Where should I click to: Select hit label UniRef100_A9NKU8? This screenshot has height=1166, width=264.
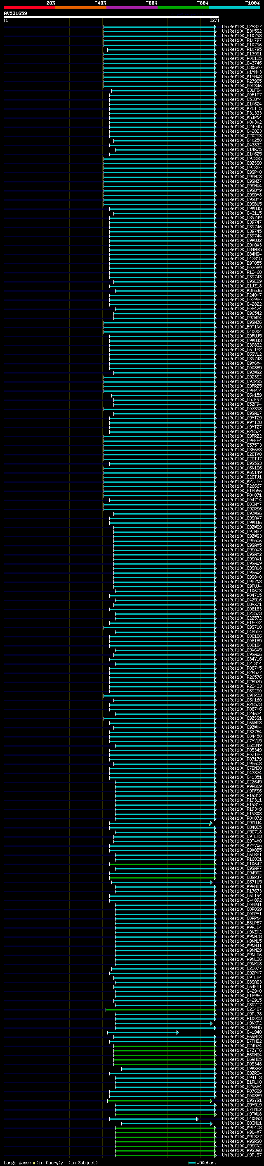[241, 964]
